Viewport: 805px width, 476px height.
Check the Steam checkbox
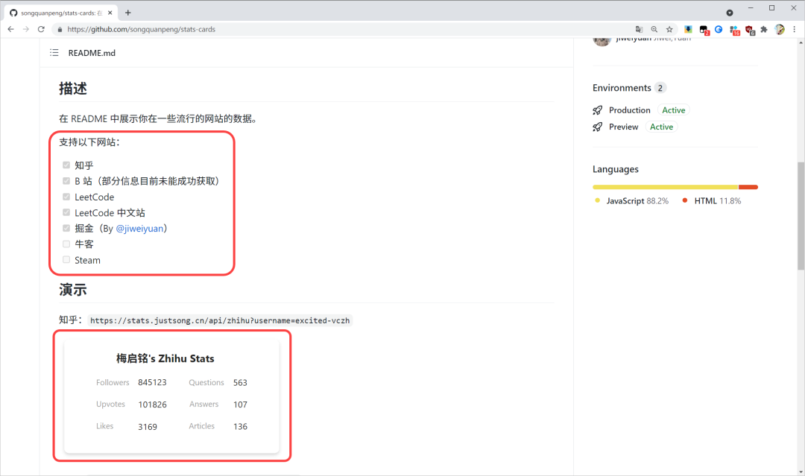(x=66, y=259)
